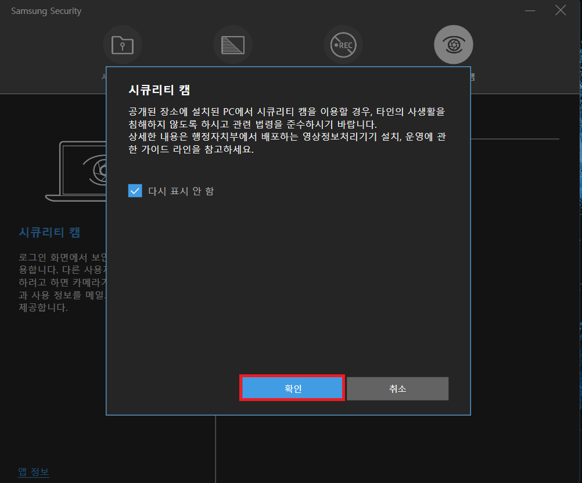Viewport: 582px width, 483px height.
Task: Click the dialog notice paragraph about 공개된 장소
Action: pos(287,130)
